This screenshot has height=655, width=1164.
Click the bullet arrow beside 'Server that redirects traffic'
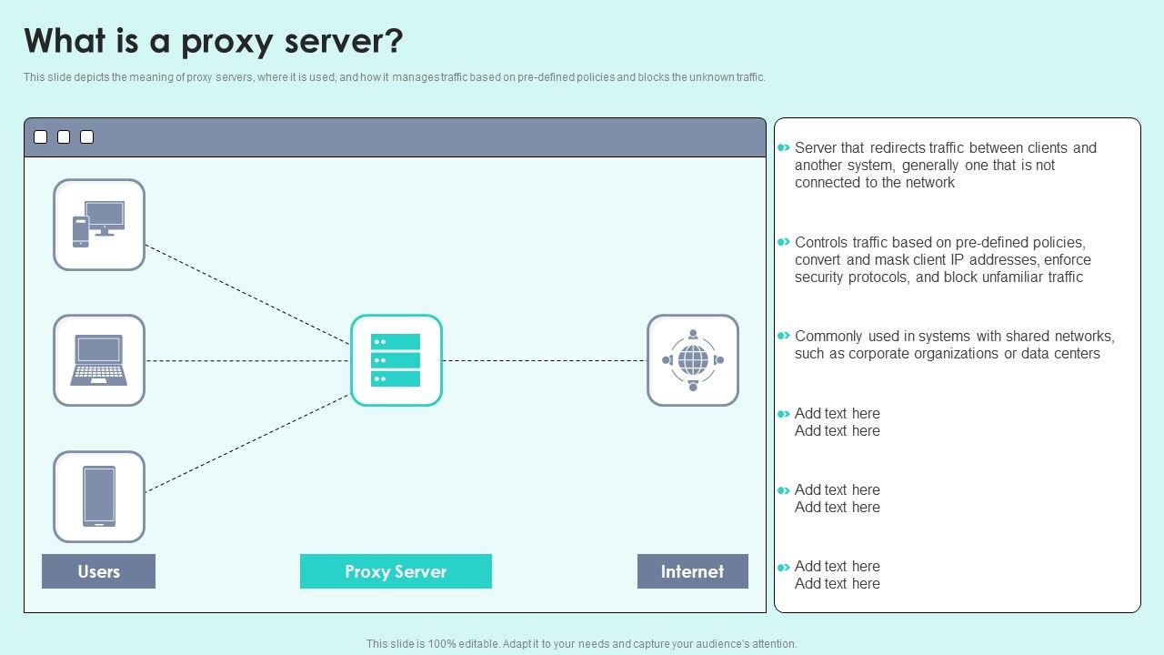pyautogui.click(x=783, y=146)
